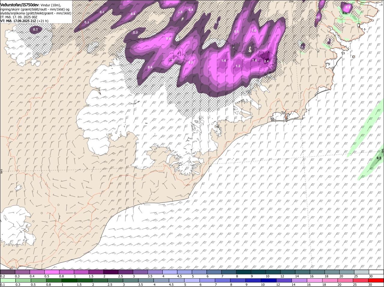This screenshot has width=384, height=287.
Task: Click the 0.2 tick label in the snow legend
Action: pyautogui.click(x=2, y=276)
